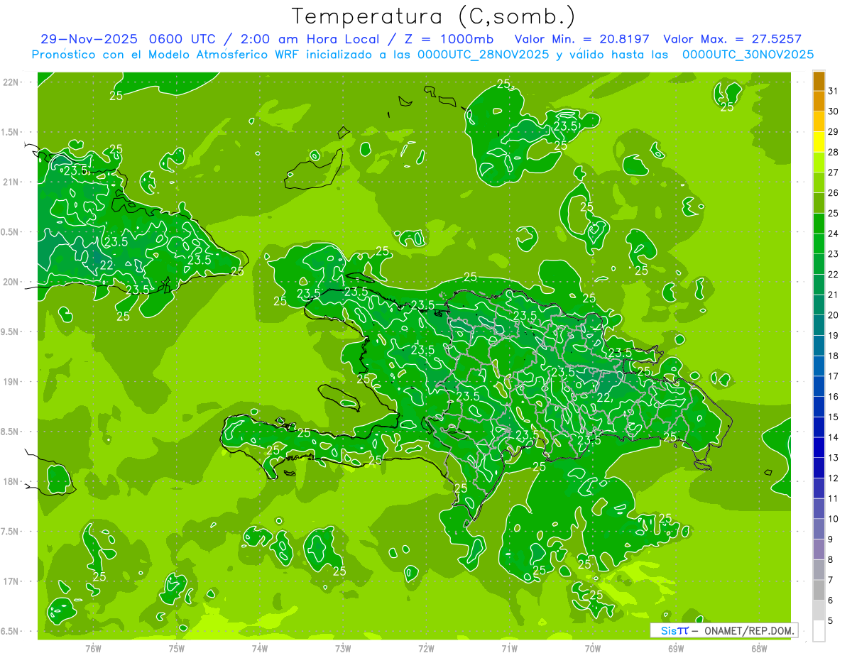The image size is (852, 658).
Task: Pick the gray swatch between 6 and 7
Action: point(819,590)
